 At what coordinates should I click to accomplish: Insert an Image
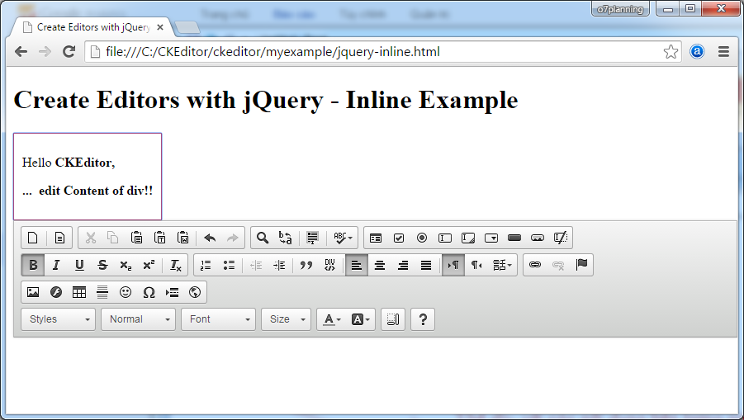(x=33, y=292)
